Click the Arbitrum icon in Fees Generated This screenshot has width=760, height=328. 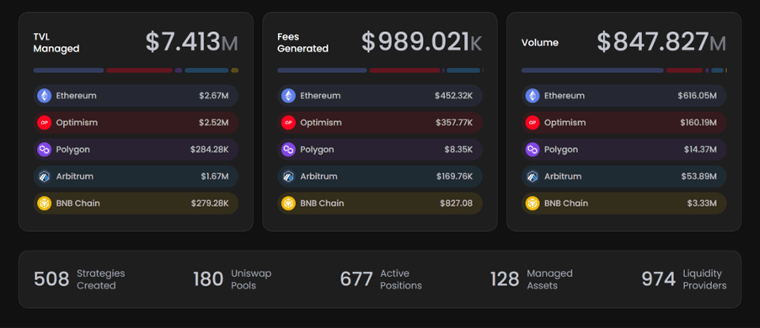(x=288, y=177)
